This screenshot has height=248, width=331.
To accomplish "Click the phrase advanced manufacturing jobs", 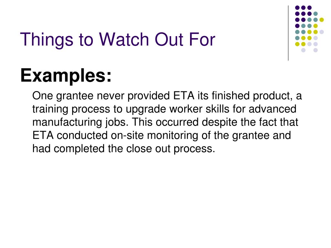I will (165, 116).
